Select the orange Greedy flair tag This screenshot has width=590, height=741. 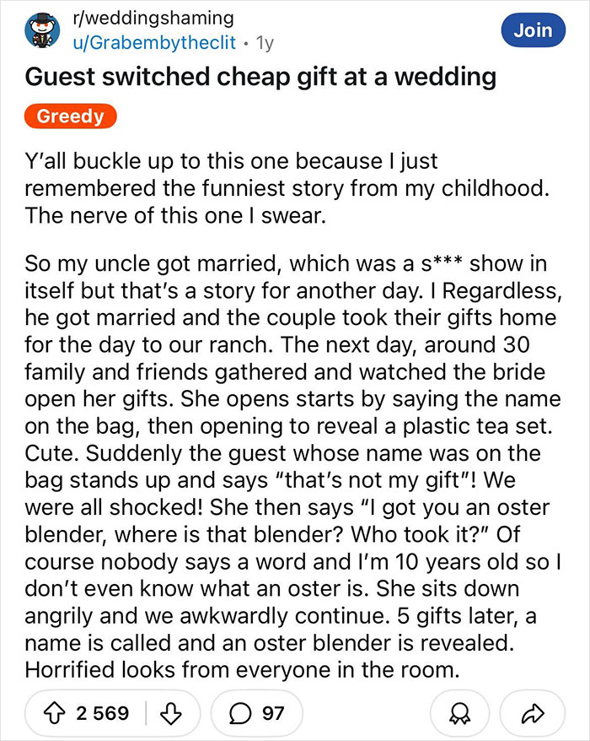70,116
